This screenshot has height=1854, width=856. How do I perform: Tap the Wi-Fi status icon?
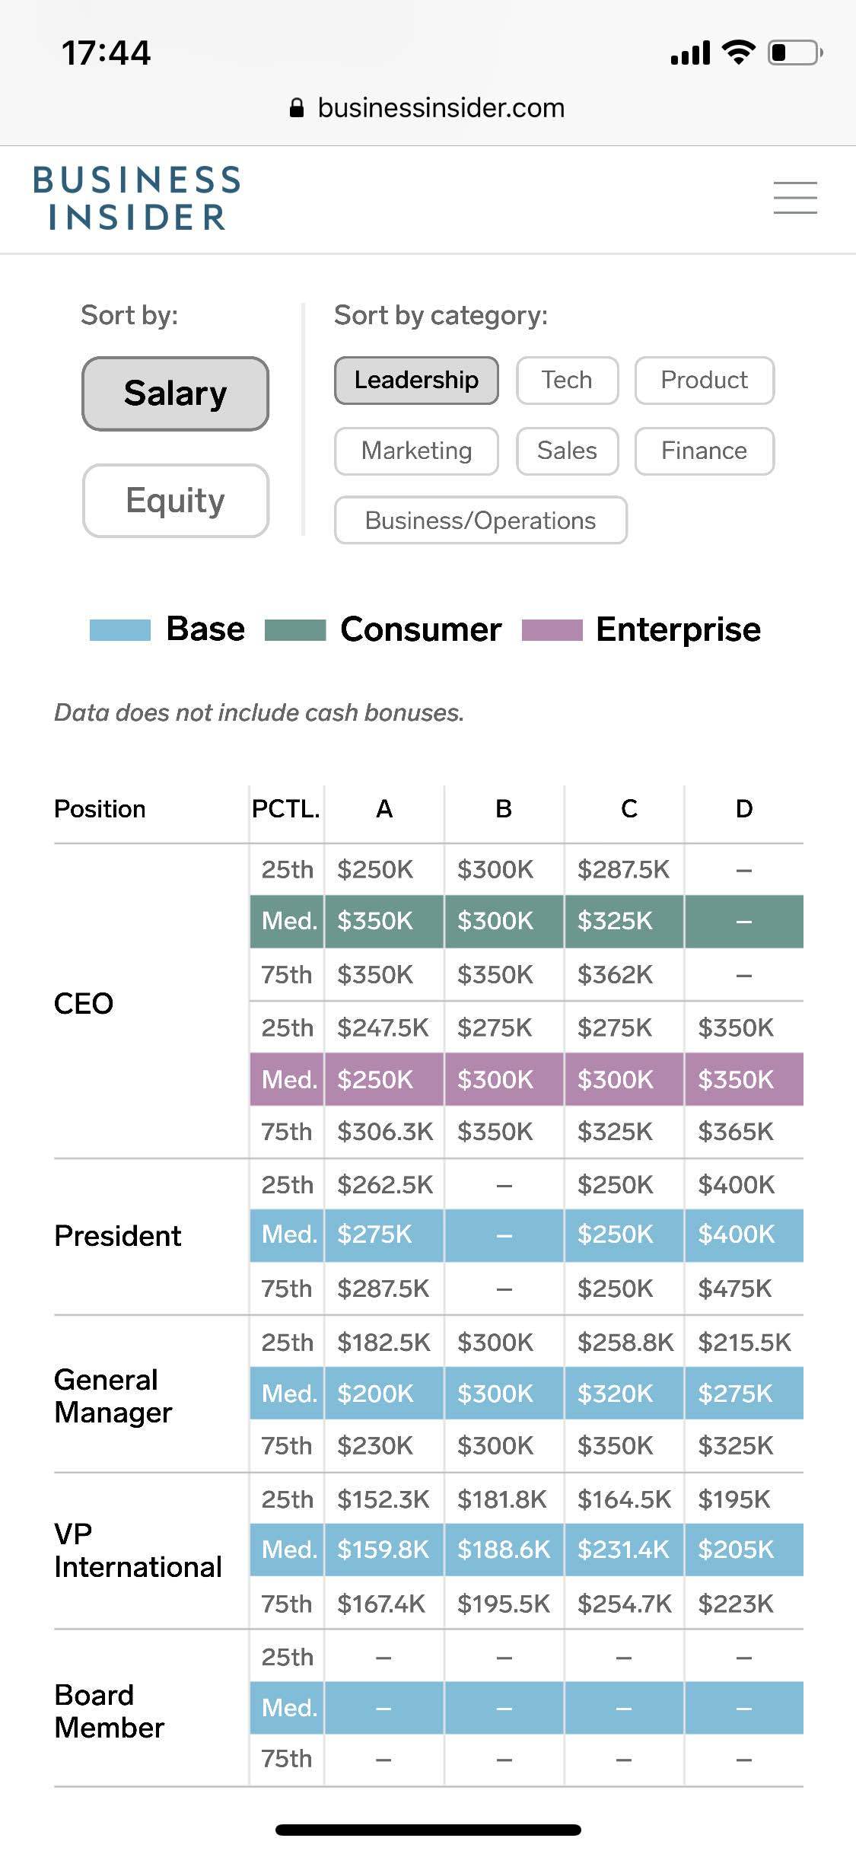738,53
